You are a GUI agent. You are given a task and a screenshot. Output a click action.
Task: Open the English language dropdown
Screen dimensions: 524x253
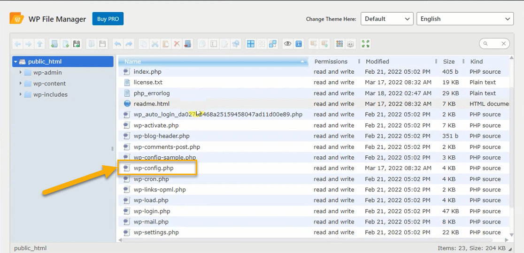click(x=465, y=19)
